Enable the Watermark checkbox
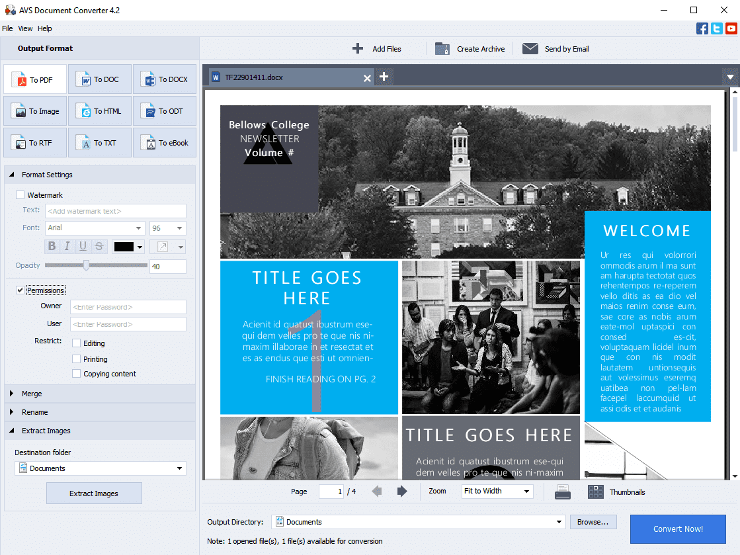The image size is (740, 555). [x=20, y=194]
